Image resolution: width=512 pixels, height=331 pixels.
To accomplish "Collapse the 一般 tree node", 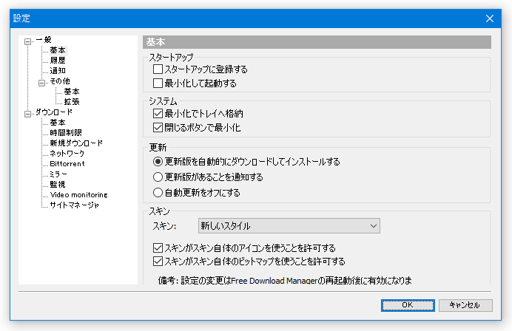I will [28, 41].
